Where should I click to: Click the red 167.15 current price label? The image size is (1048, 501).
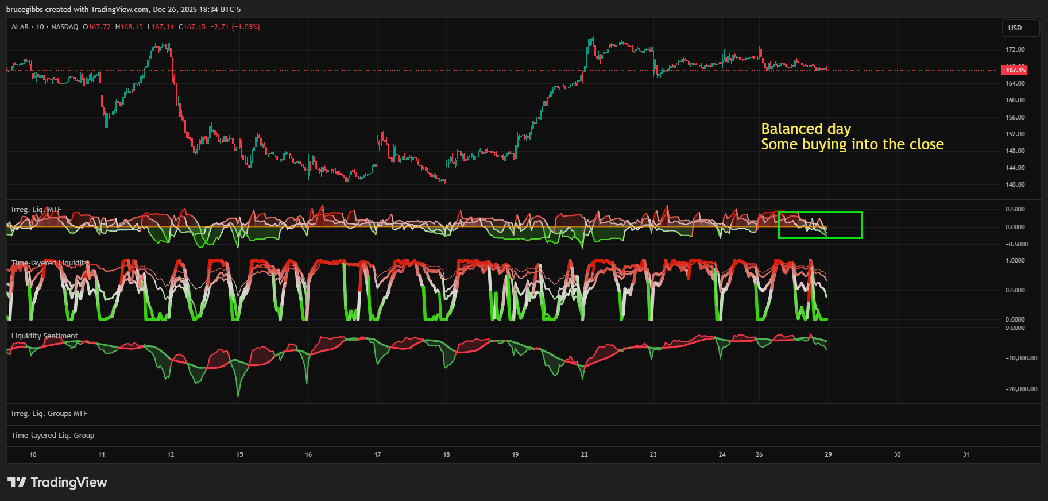coord(1015,70)
